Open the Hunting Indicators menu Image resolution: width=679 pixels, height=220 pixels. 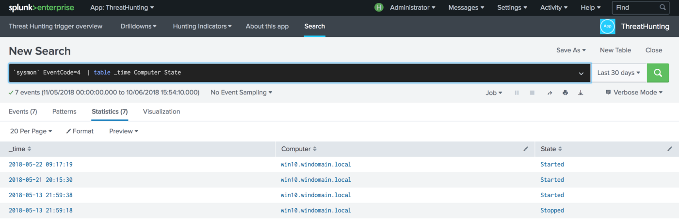(x=202, y=26)
